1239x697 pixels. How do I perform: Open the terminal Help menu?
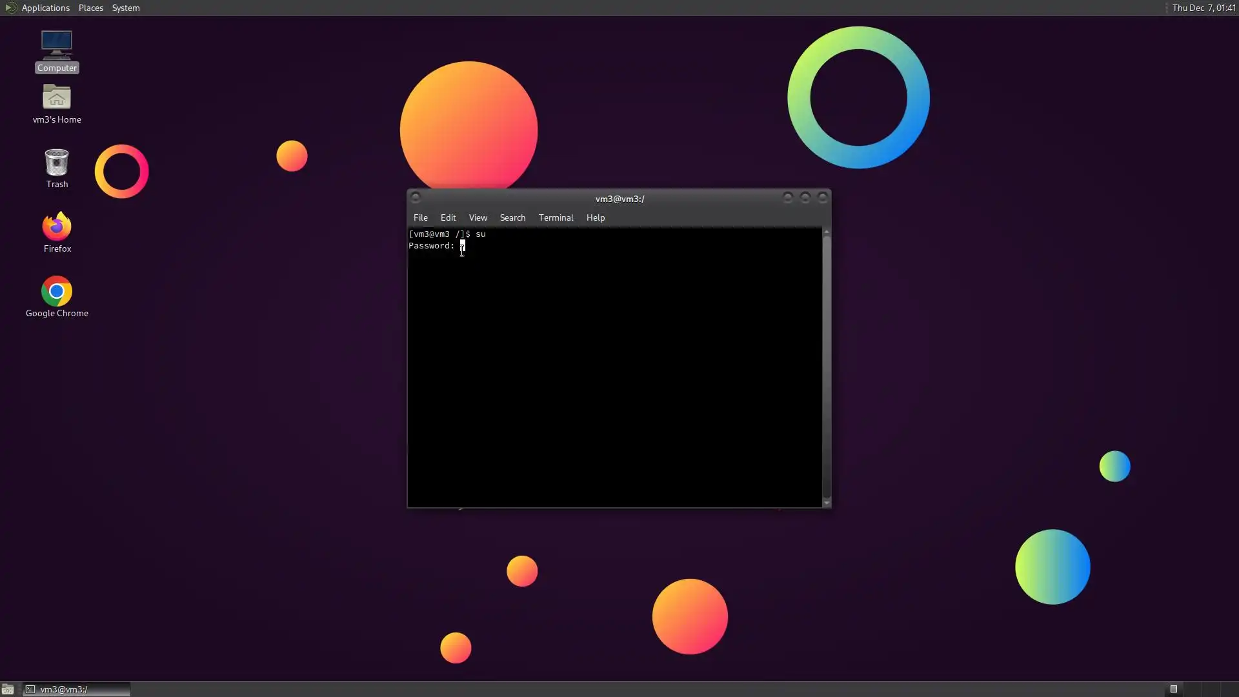pos(595,217)
